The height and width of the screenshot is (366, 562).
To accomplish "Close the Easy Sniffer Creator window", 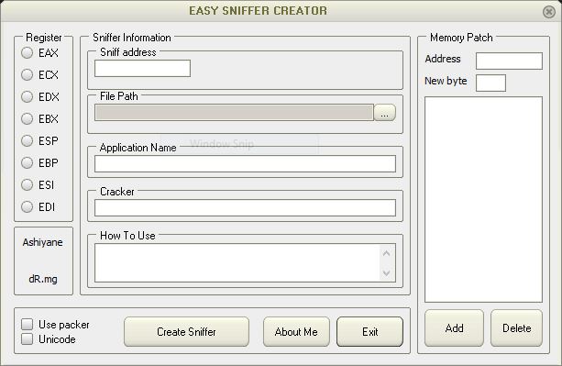I will pyautogui.click(x=549, y=12).
